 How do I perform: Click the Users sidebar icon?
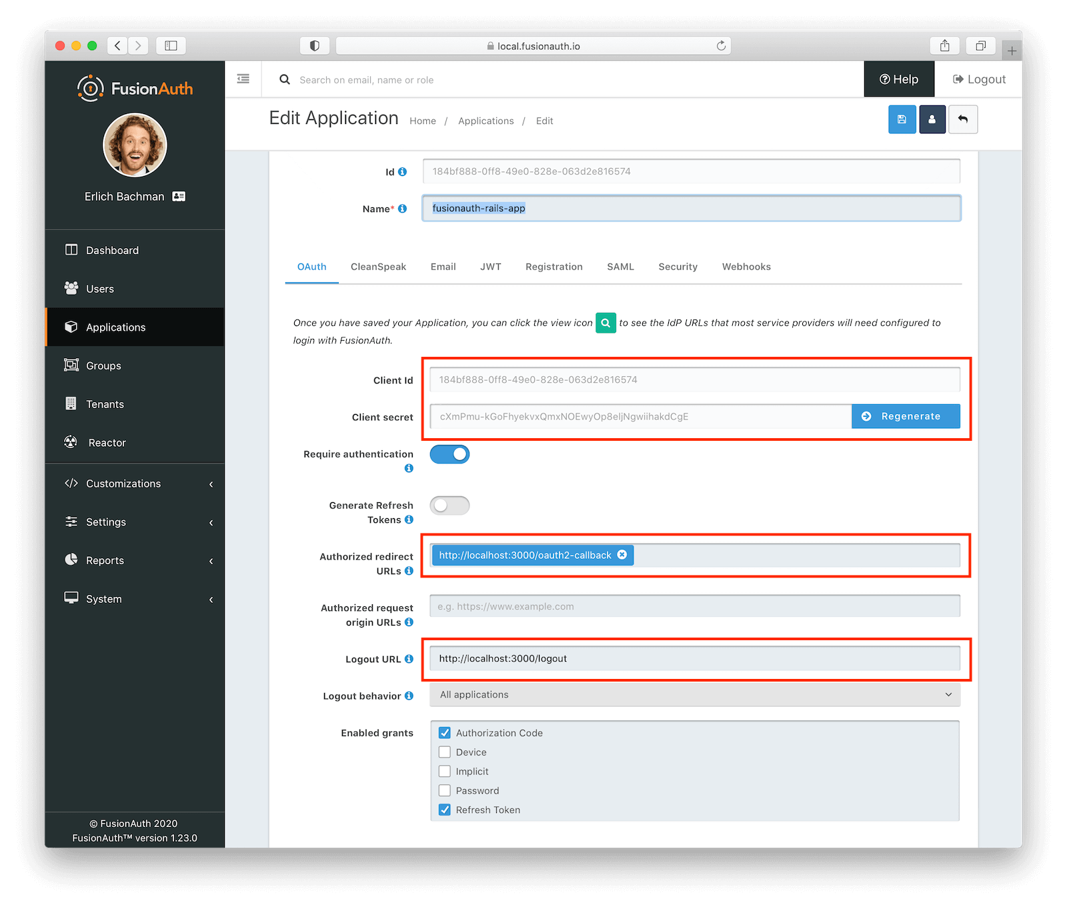click(x=71, y=288)
